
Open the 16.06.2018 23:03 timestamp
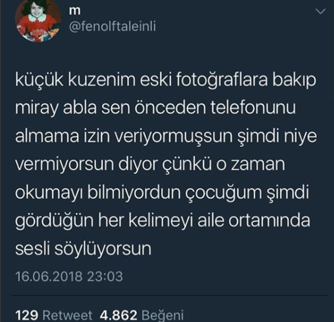69,277
